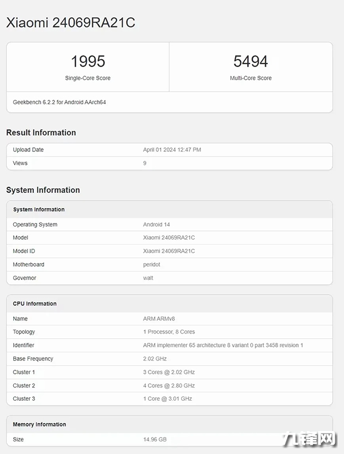Click the multi-core score 5494
The width and height of the screenshot is (344, 454).
click(x=251, y=61)
